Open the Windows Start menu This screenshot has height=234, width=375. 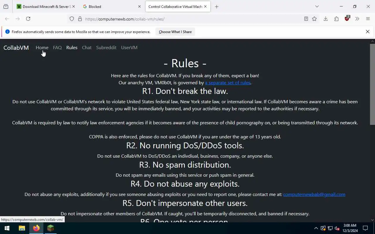point(7,228)
